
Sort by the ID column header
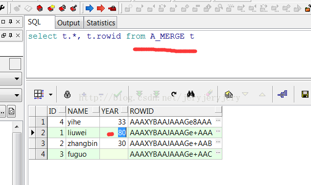click(56, 111)
